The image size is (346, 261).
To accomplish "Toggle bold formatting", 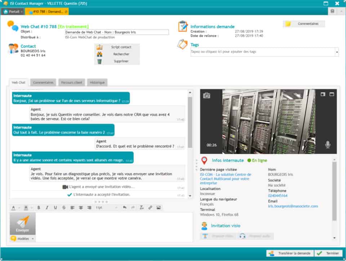I will 39,208.
